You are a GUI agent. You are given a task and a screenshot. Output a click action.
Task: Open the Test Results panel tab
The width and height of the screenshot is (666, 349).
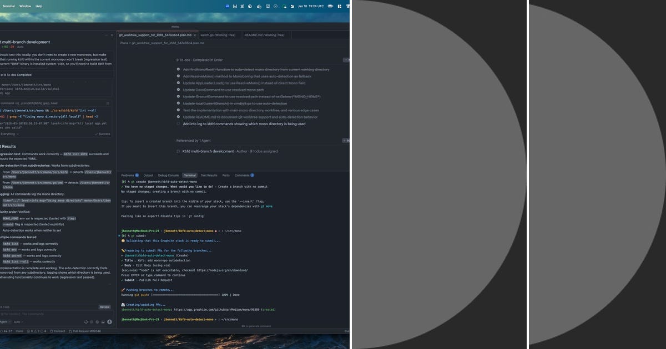point(209,175)
